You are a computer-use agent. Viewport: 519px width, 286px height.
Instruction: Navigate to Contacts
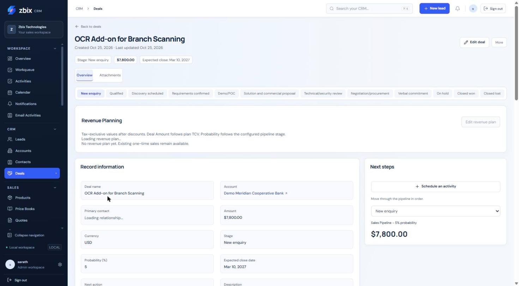pyautogui.click(x=32, y=162)
